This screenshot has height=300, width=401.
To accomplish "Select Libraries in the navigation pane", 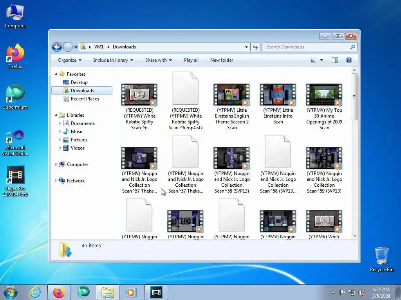I will click(76, 115).
